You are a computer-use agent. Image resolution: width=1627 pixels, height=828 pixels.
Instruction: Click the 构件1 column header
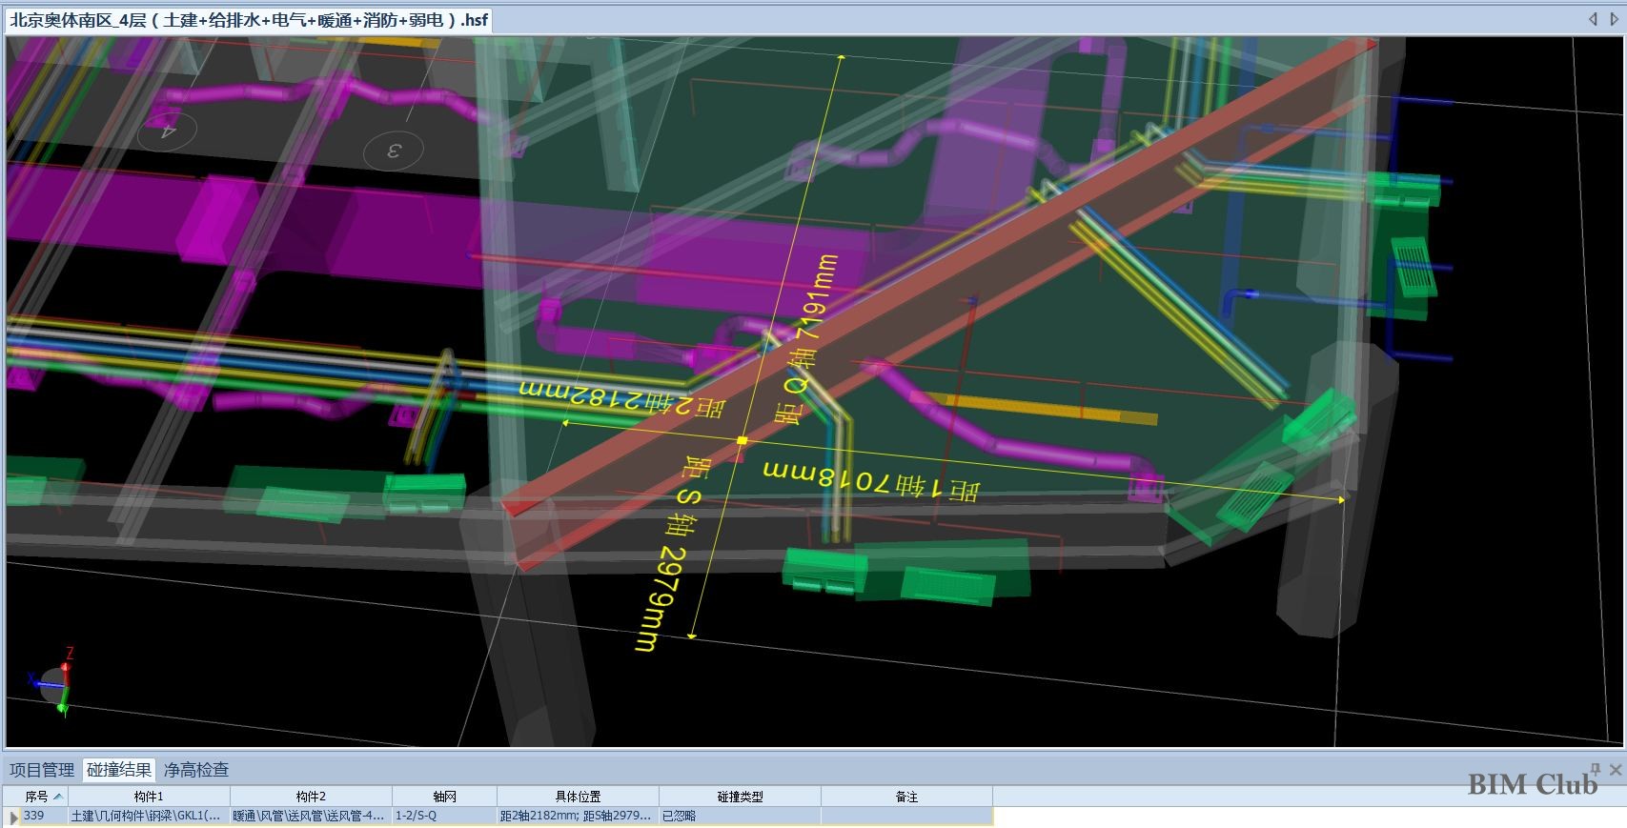(x=149, y=797)
